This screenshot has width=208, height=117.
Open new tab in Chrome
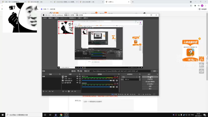pyautogui.click(x=133, y=2)
